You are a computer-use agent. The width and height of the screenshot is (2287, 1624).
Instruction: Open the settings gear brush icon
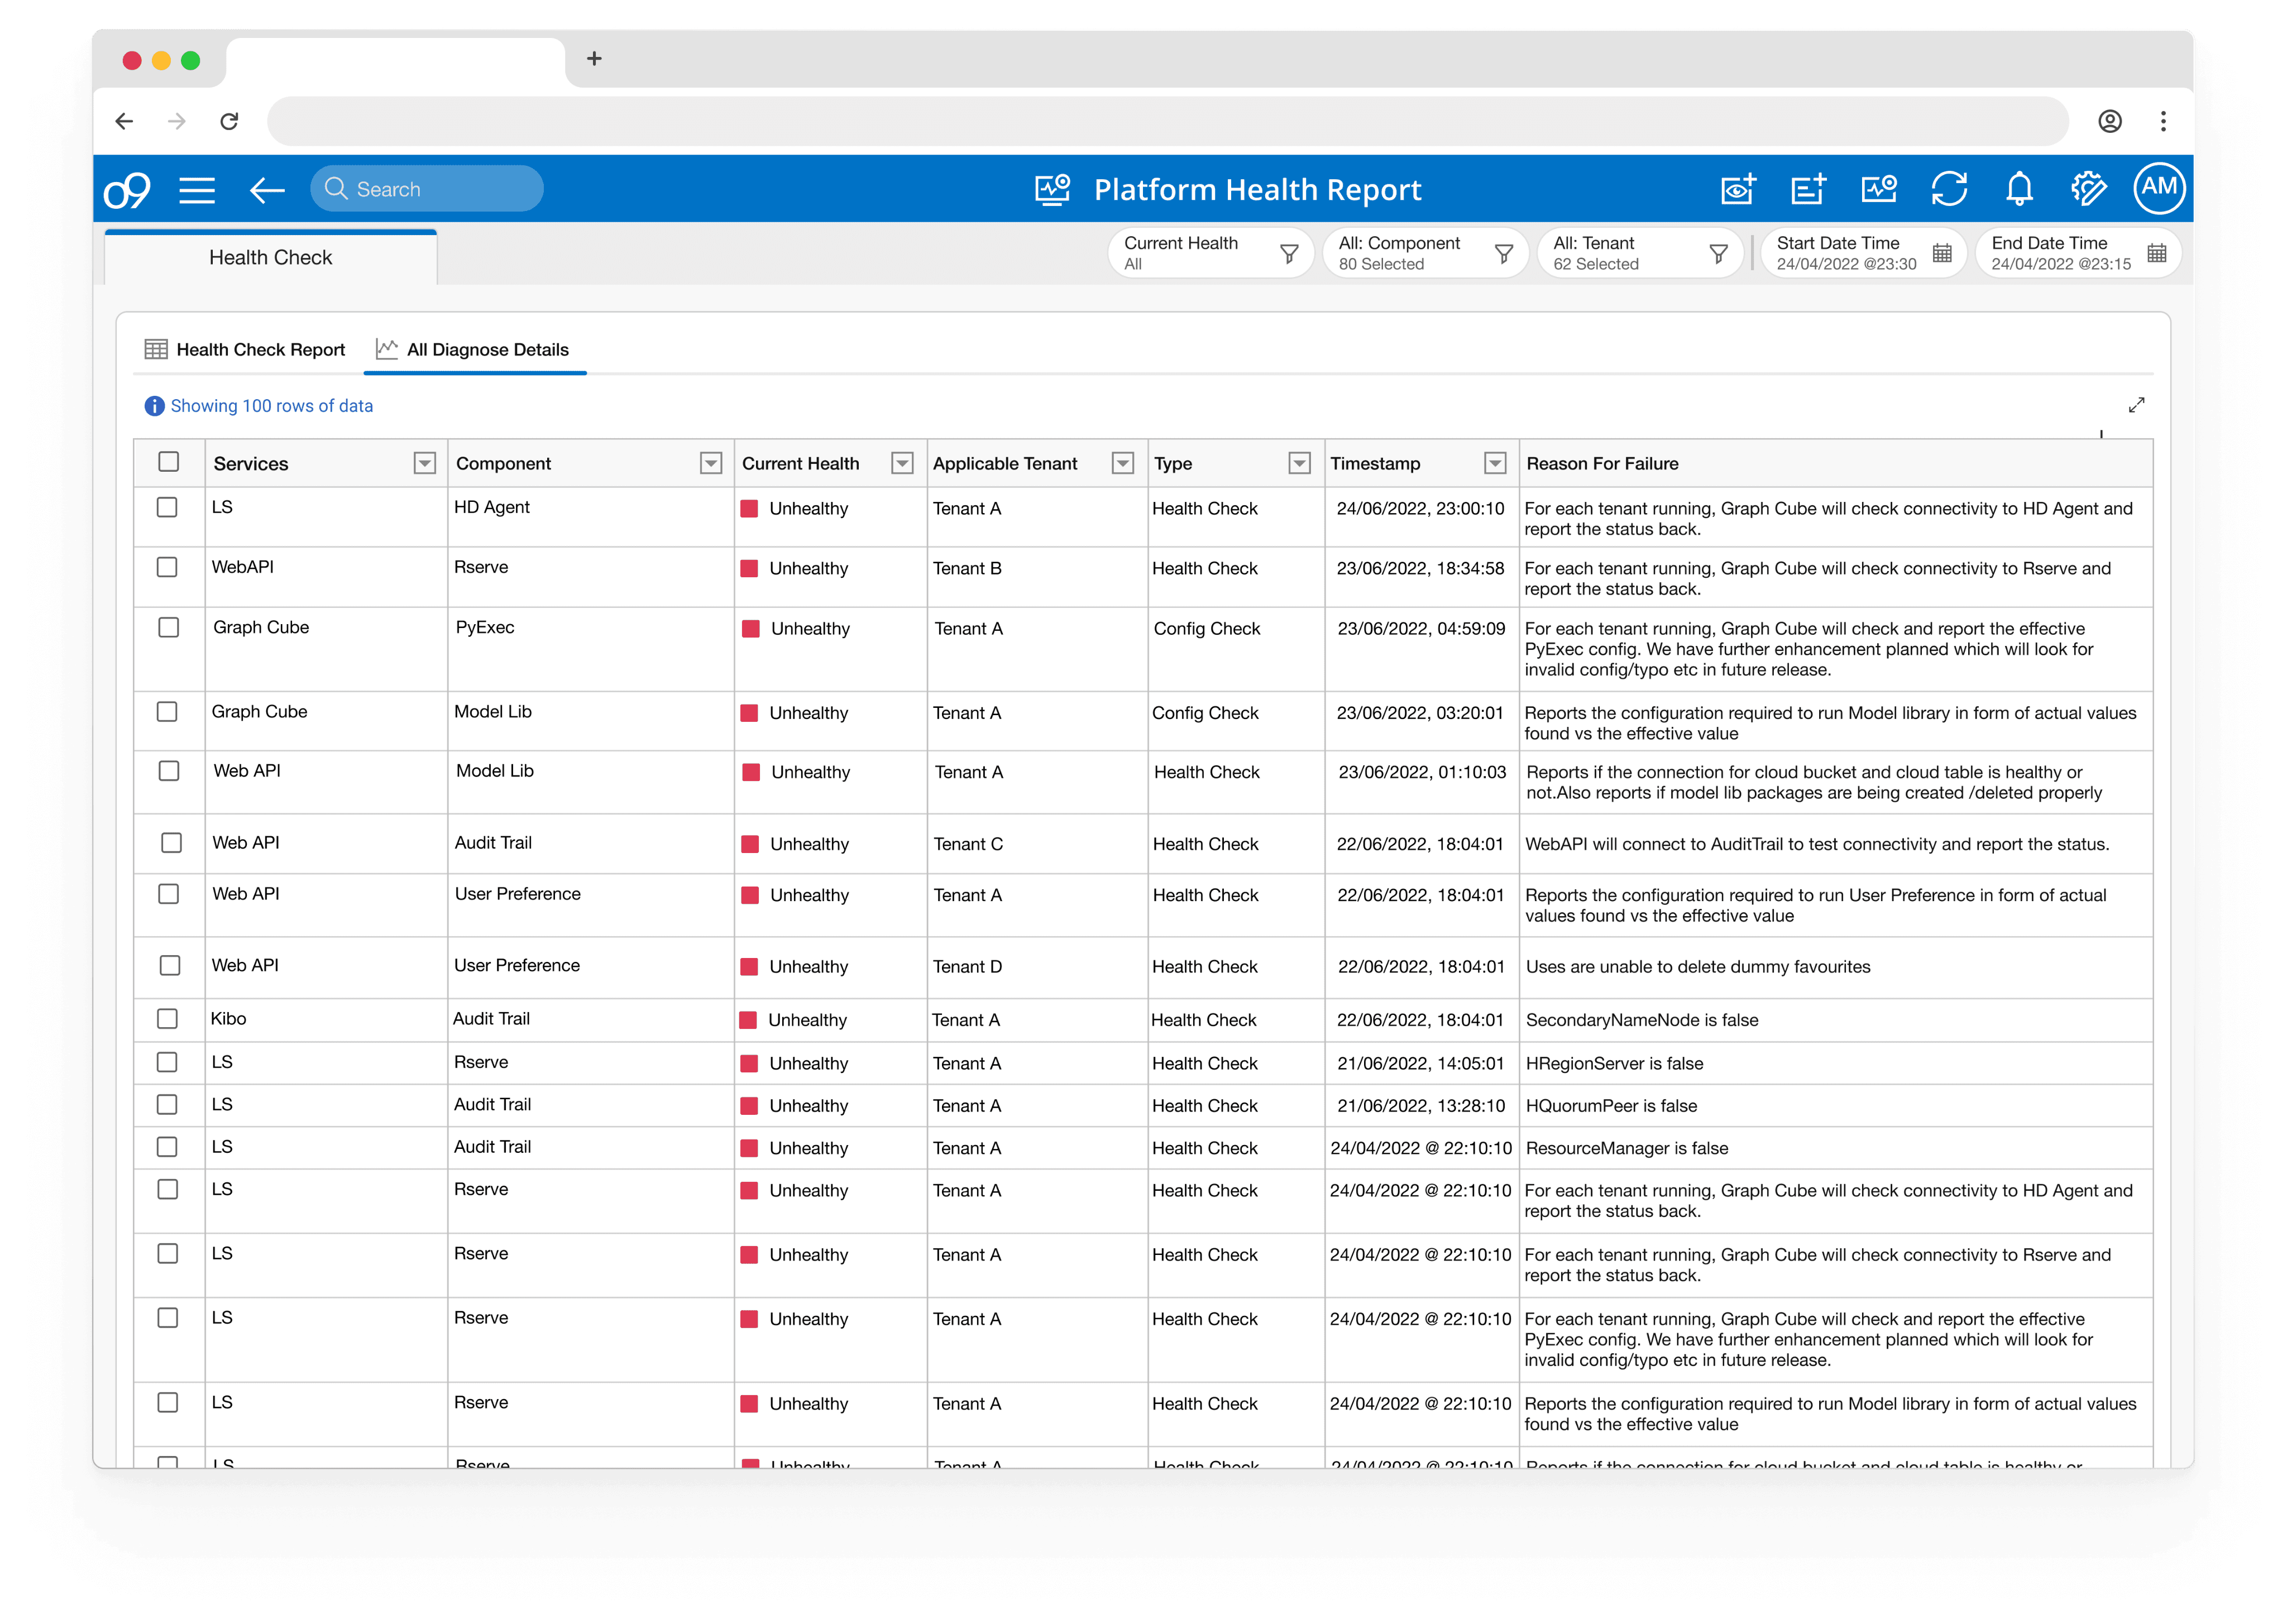2088,188
